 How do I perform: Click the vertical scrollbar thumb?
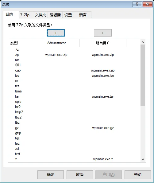point(143,76)
